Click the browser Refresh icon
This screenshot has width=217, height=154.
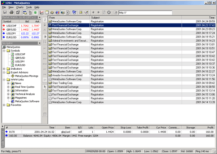pyautogui.click(x=104, y=13)
